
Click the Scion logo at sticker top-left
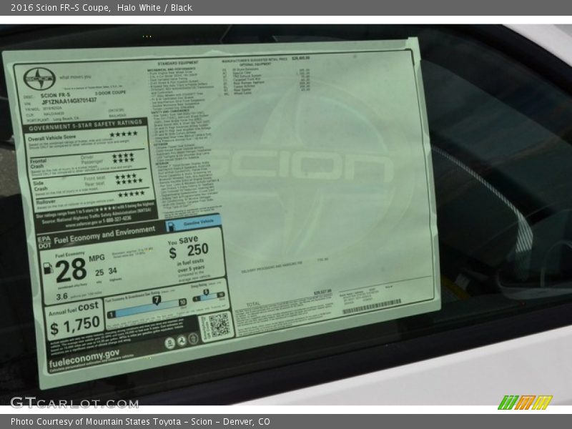pos(39,78)
